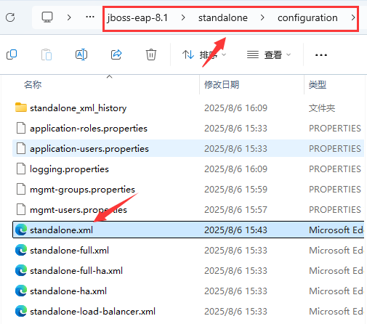Image resolution: width=367 pixels, height=324 pixels.
Task: Click the Copy toolbar icon
Action: (x=12, y=54)
